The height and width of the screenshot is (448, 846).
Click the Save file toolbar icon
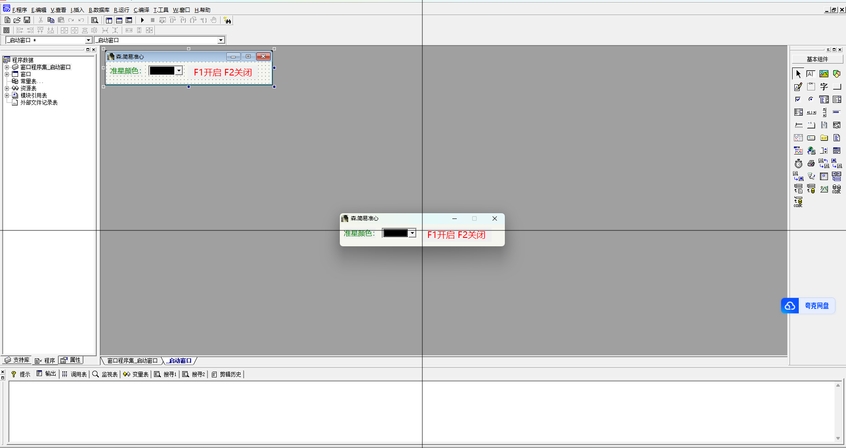[x=27, y=20]
